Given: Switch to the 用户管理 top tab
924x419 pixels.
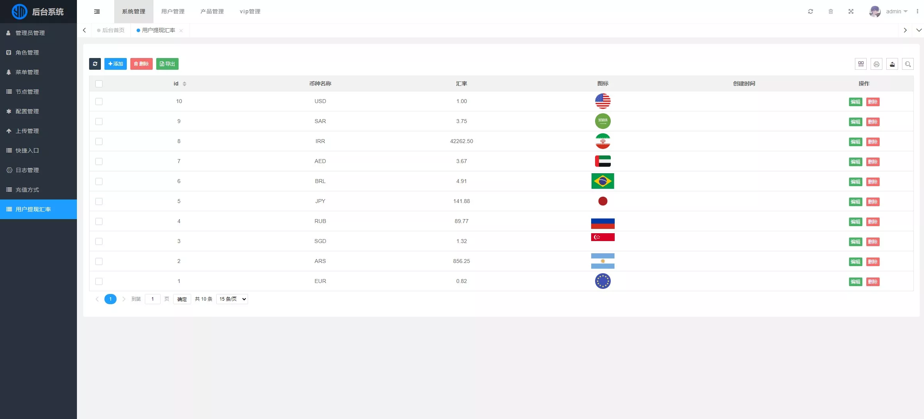Looking at the screenshot, I should point(173,12).
